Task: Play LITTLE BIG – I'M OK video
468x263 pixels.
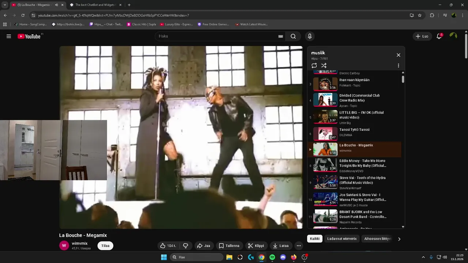Action: click(355, 118)
